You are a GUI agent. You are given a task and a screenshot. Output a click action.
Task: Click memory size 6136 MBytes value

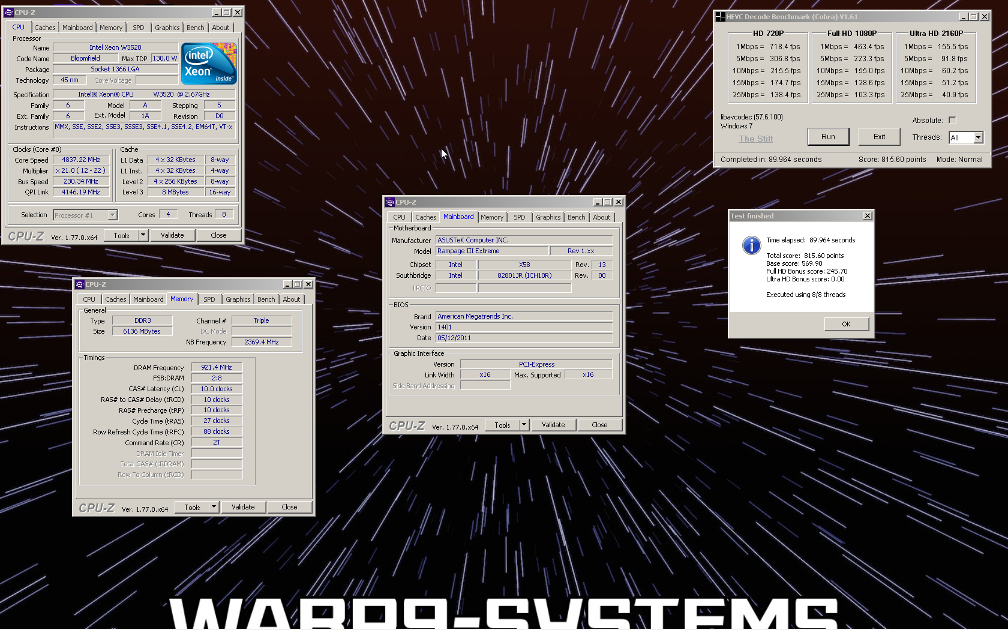(142, 331)
